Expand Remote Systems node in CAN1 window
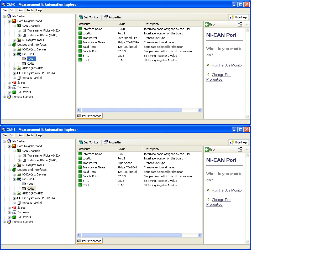Viewport: 336px width, 269px height. pyautogui.click(x=4, y=222)
